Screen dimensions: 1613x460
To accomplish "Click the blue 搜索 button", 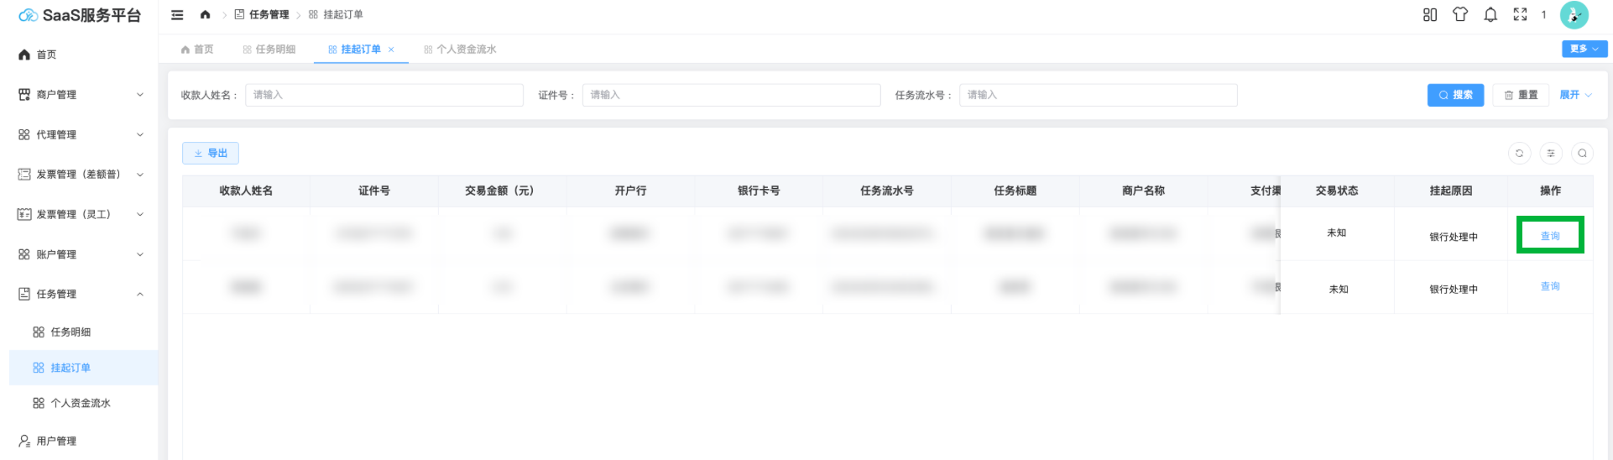I will 1455,95.
